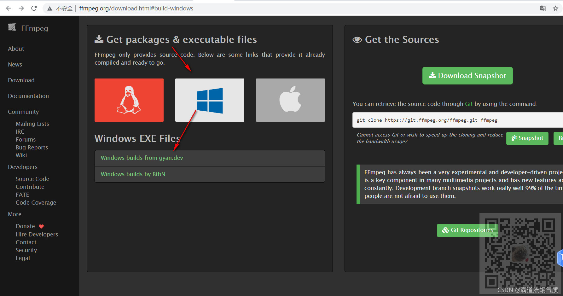Click the Download Snapshot button

[x=467, y=76]
